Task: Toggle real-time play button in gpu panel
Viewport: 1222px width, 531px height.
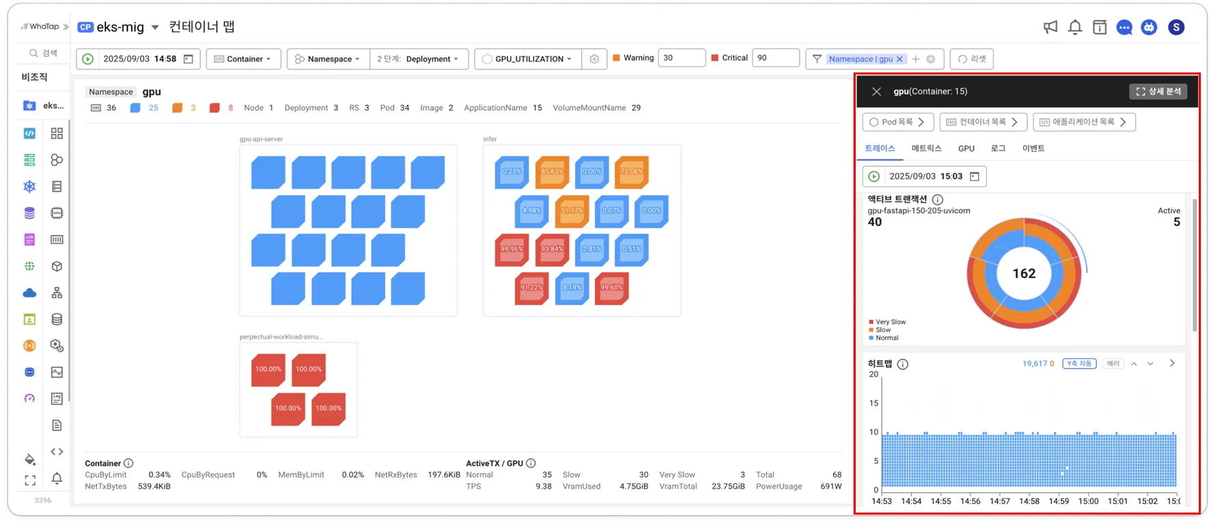Action: tap(873, 176)
